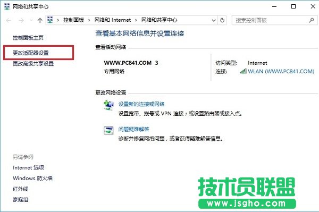Open 更改高级共享设置 link
319x212 pixels.
pos(33,63)
